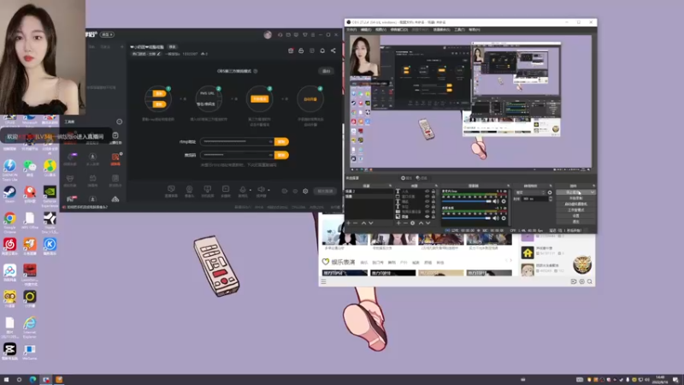Select the red highlighted tool in the toolbox panel
This screenshot has height=385, width=684.
(x=115, y=157)
